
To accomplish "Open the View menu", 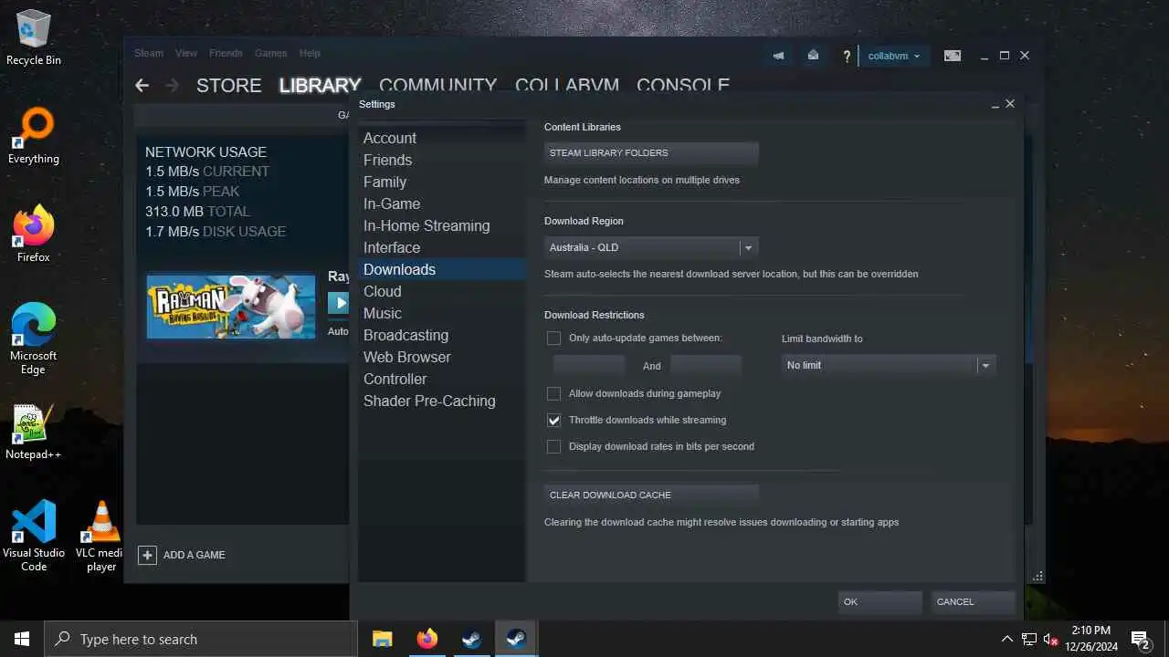I will [186, 53].
